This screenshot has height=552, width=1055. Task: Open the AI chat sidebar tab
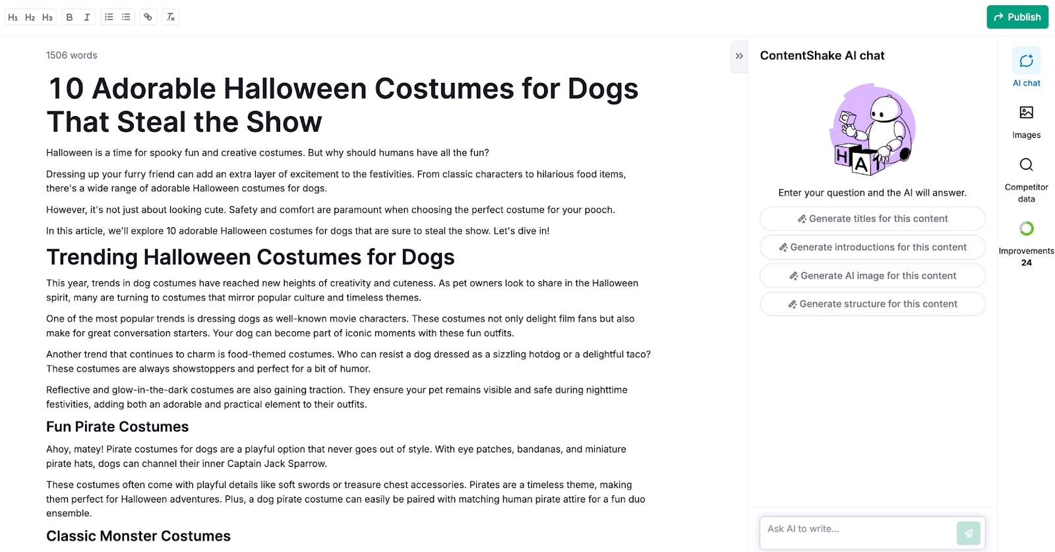click(1026, 67)
